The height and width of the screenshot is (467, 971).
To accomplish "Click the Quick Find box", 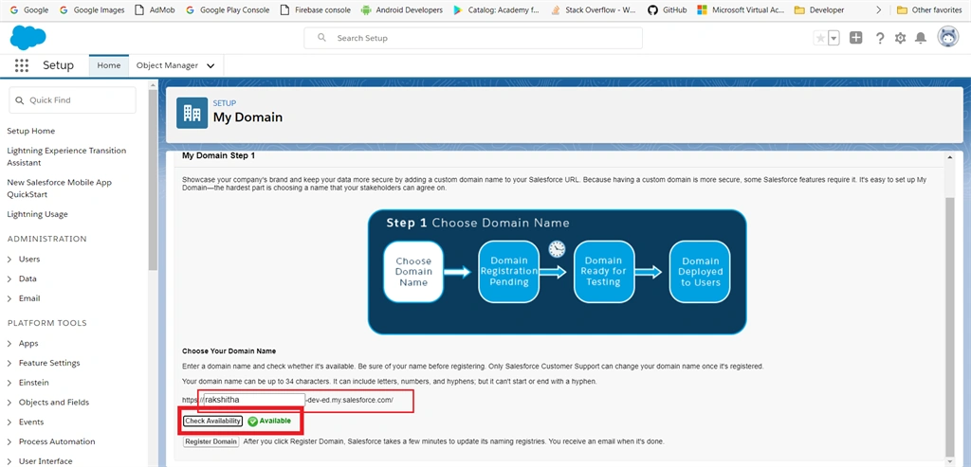I will click(72, 100).
